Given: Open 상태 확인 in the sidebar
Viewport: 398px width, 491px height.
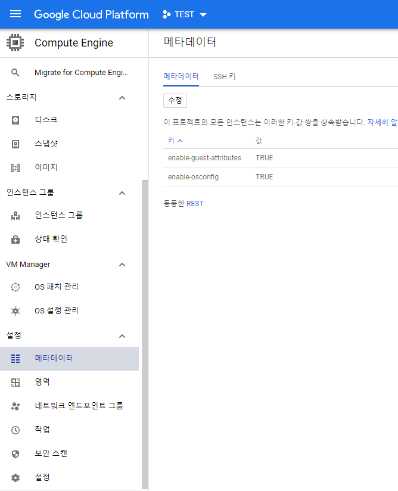Looking at the screenshot, I should tap(51, 239).
